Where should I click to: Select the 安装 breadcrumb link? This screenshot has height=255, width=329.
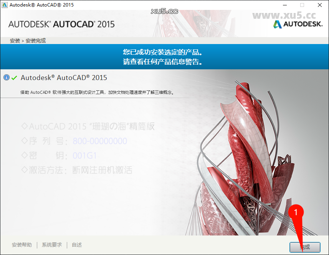point(15,40)
